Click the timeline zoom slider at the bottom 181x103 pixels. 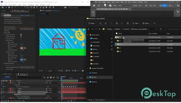click(x=68, y=101)
